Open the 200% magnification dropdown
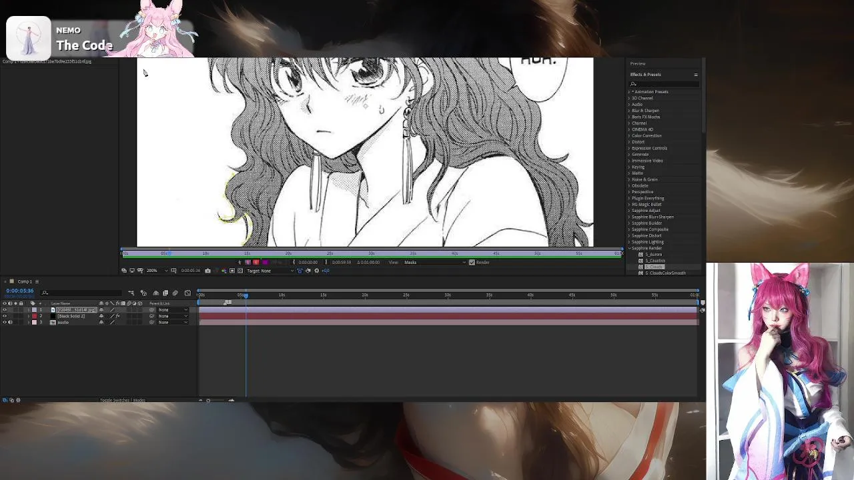This screenshot has width=854, height=480. [157, 270]
